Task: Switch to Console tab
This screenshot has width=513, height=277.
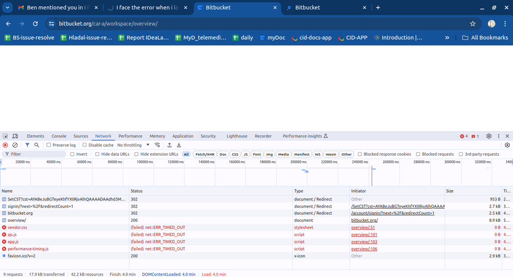Action: tap(59, 136)
